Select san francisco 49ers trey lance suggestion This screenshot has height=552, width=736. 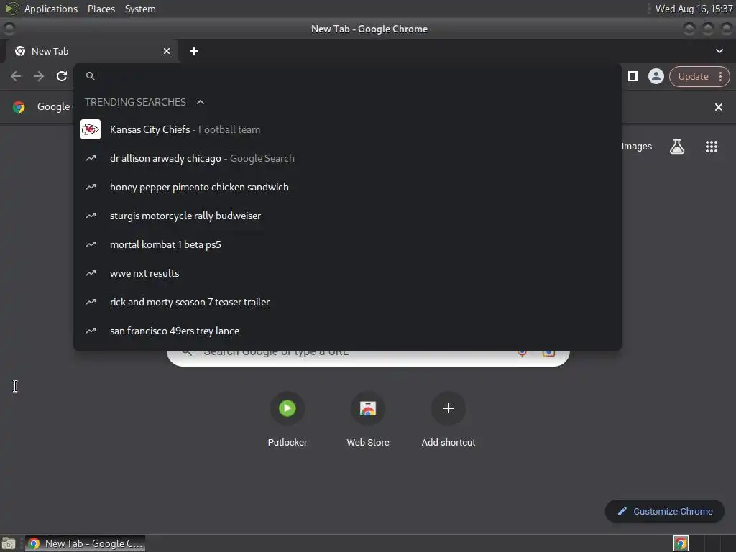(347, 331)
